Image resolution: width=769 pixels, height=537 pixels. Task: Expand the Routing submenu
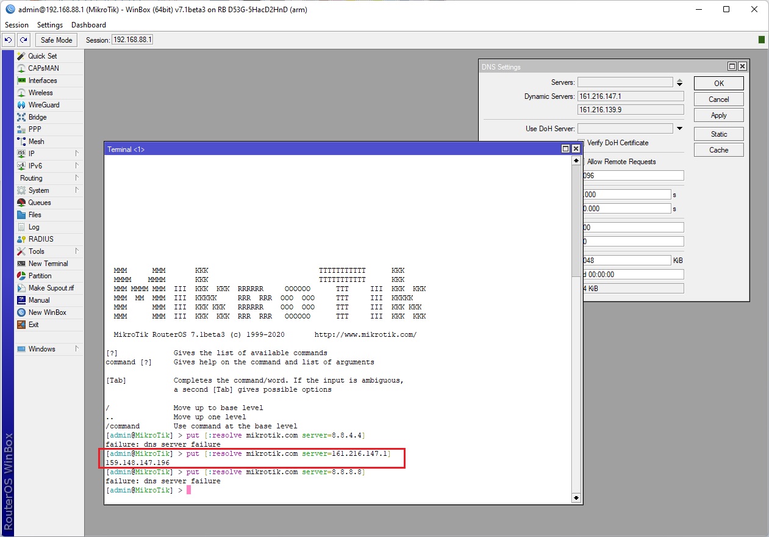pyautogui.click(x=48, y=178)
